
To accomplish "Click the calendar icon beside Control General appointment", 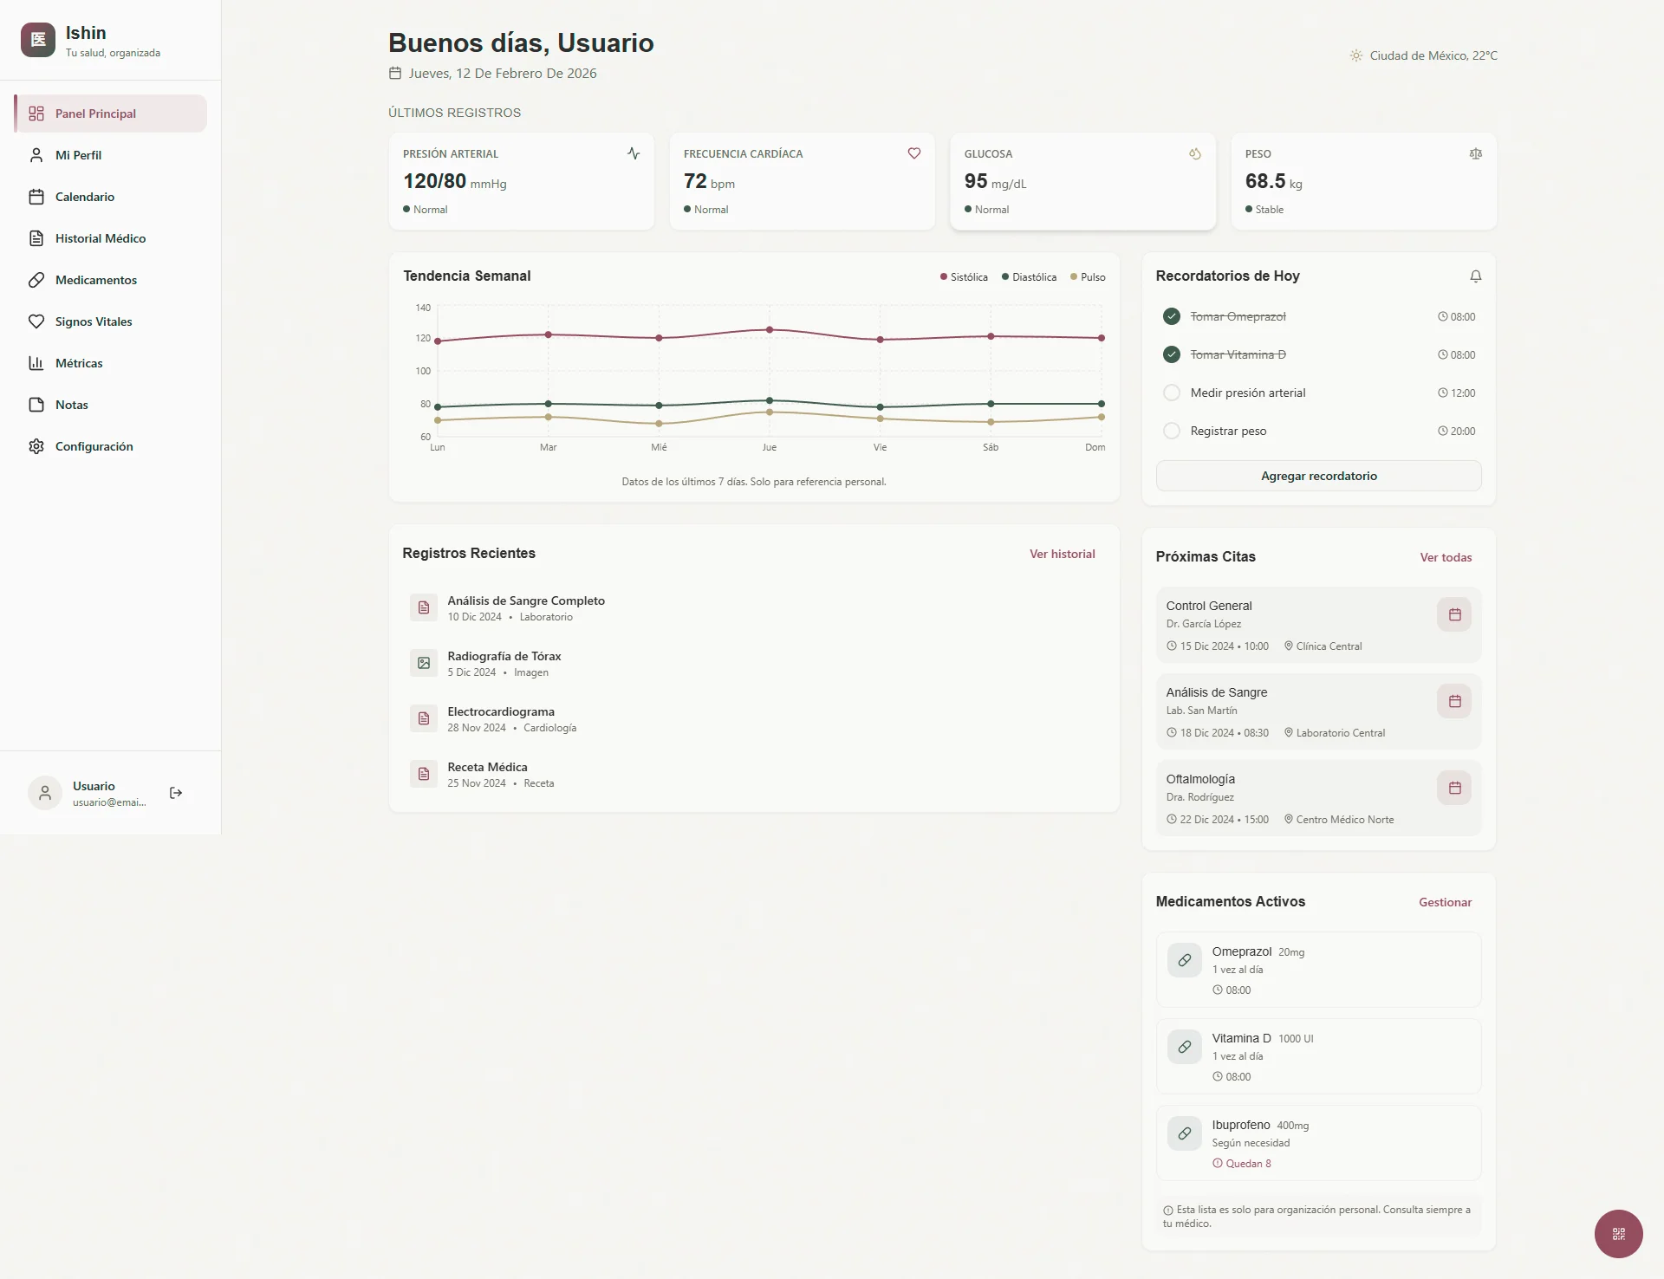I will point(1454,614).
